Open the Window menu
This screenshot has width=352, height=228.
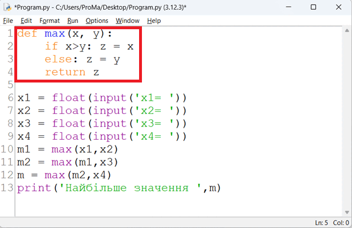coord(128,21)
